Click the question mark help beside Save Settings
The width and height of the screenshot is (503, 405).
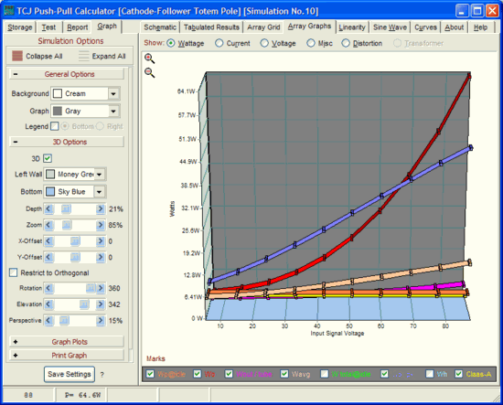pyautogui.click(x=102, y=375)
